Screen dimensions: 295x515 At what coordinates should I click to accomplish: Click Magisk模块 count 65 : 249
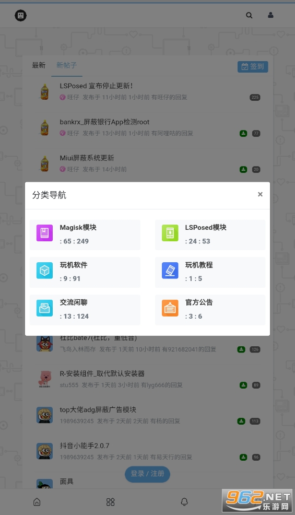pyautogui.click(x=74, y=241)
